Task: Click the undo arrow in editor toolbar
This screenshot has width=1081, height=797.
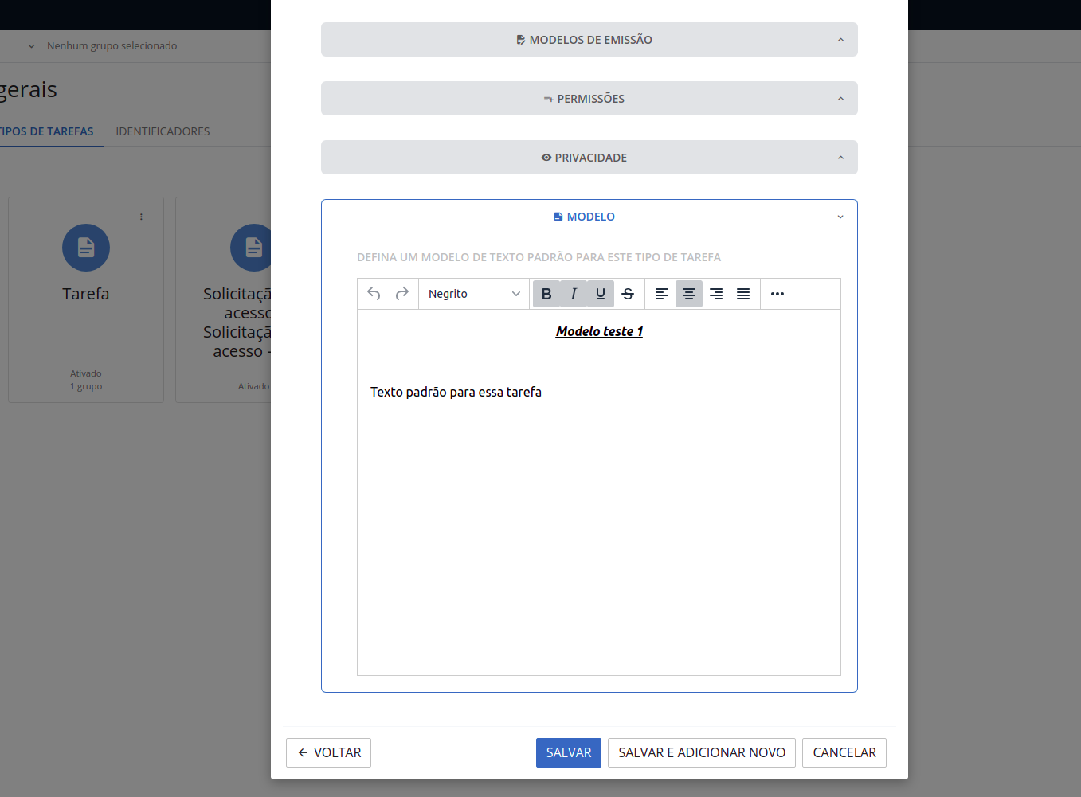Action: click(374, 294)
